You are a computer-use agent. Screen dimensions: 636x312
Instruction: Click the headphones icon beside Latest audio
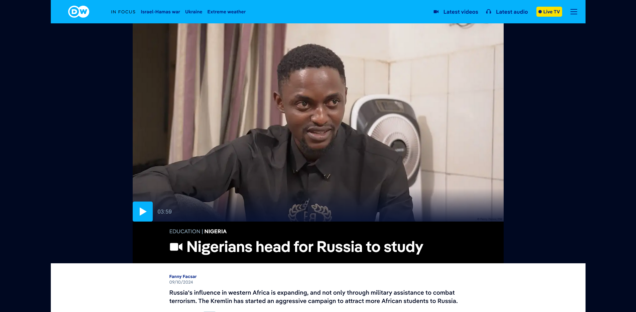[489, 12]
